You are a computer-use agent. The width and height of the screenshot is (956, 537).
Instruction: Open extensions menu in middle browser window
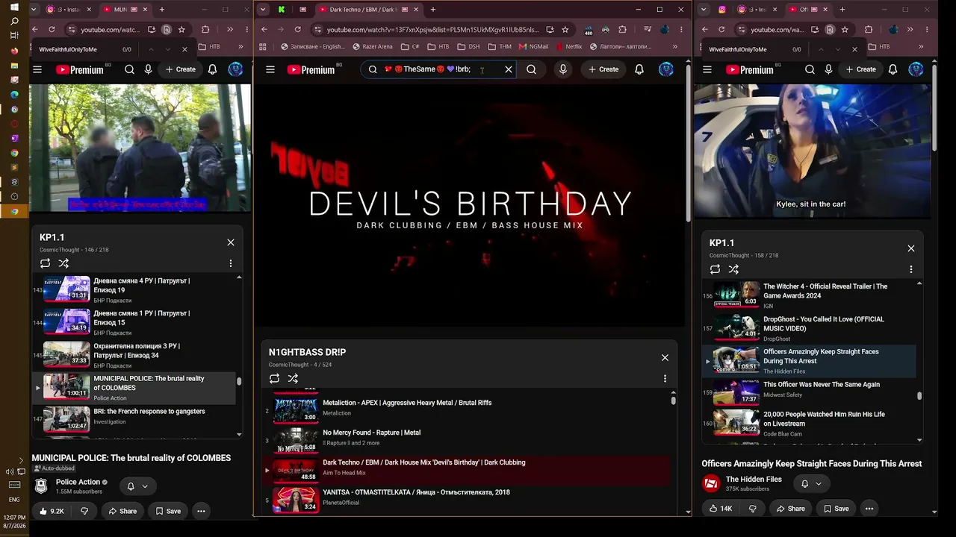pos(623,30)
